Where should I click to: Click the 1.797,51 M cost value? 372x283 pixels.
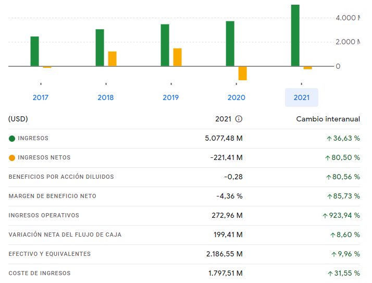pos(226,273)
